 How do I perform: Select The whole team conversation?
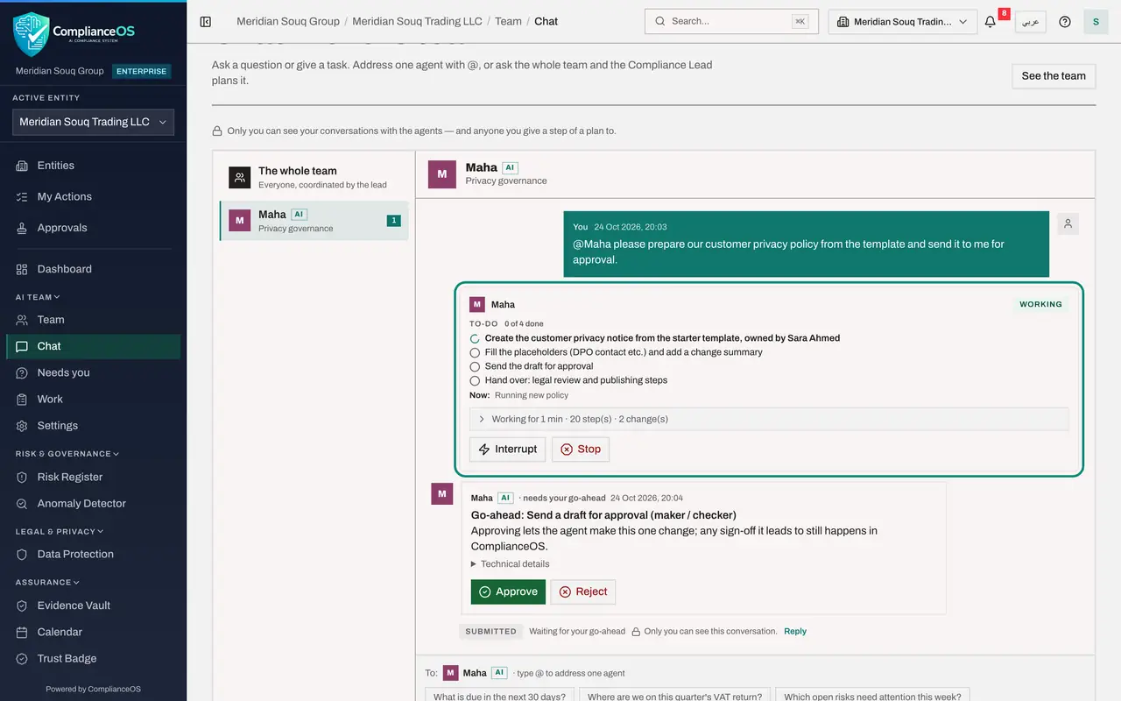(x=314, y=177)
